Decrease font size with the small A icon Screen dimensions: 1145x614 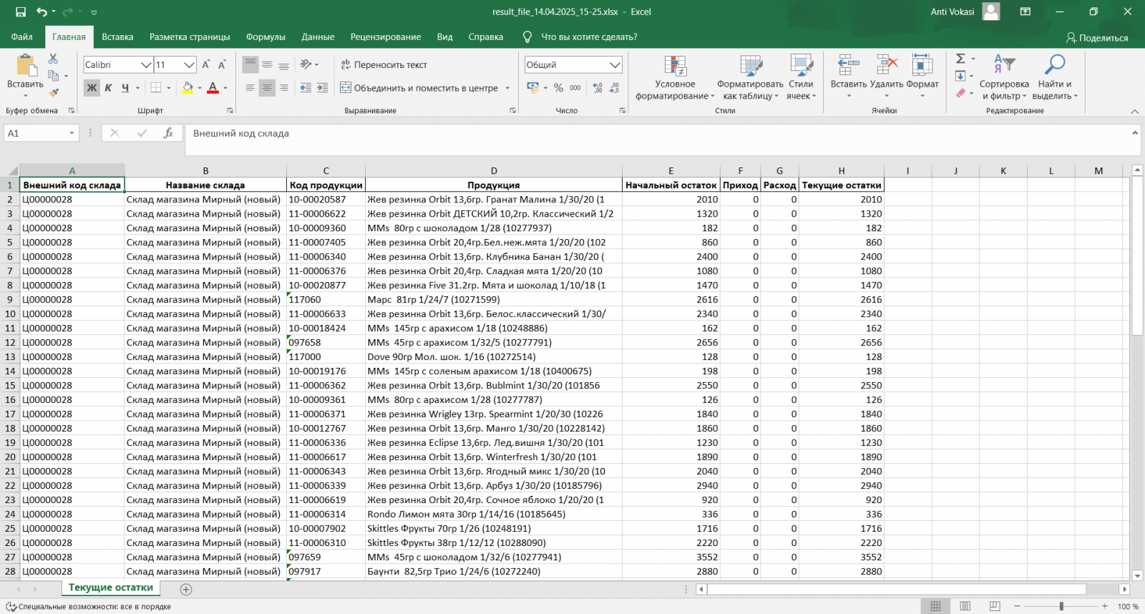click(x=222, y=64)
